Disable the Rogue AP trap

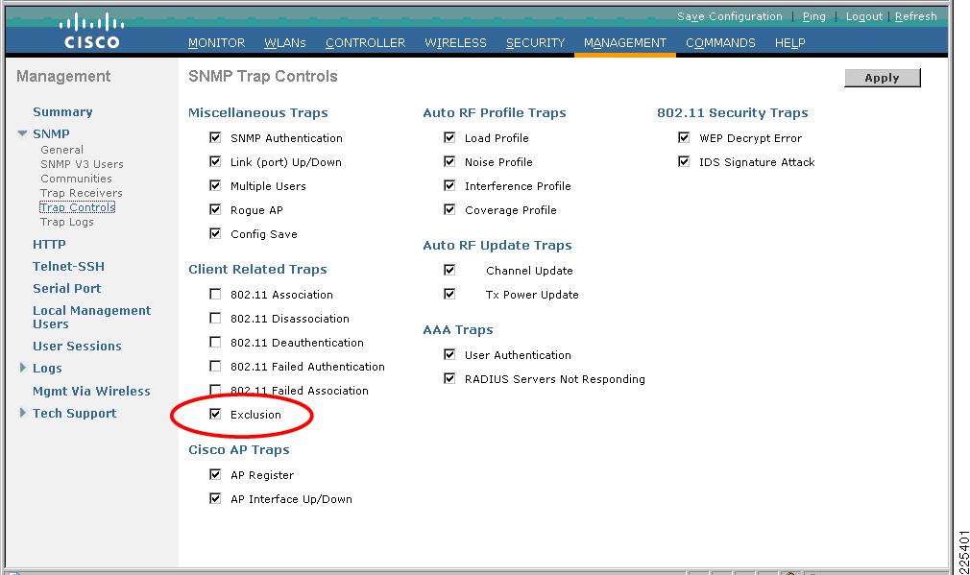215,209
